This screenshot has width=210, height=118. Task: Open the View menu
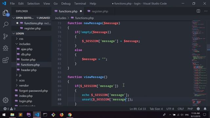coord(47,4)
